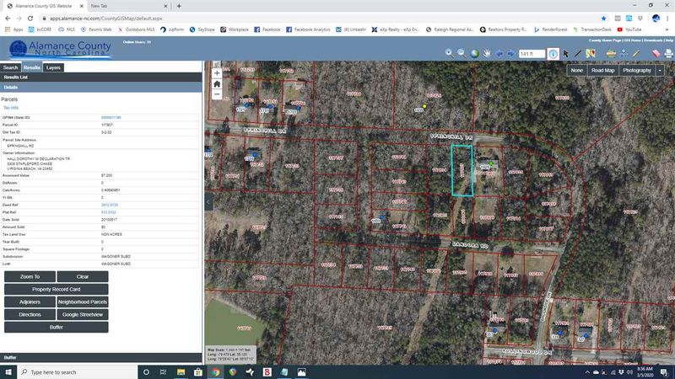Select the zoom in magnifier tool
The width and height of the screenshot is (675, 379).
pyautogui.click(x=450, y=53)
